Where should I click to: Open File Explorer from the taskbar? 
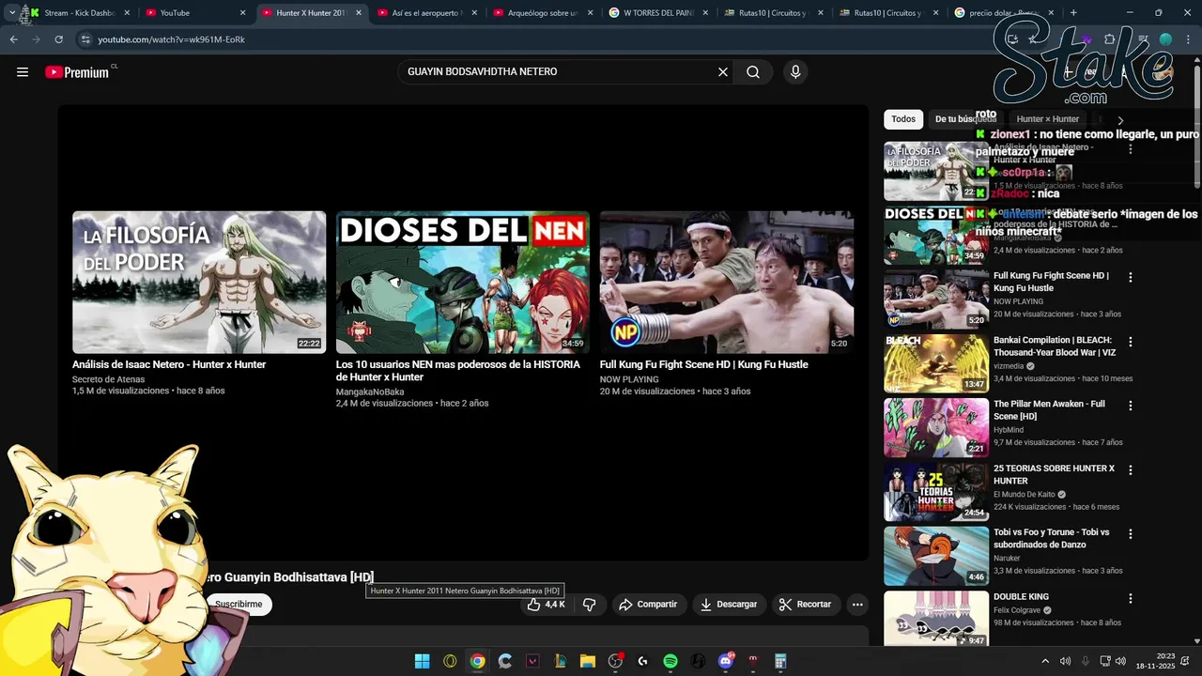[x=588, y=661]
